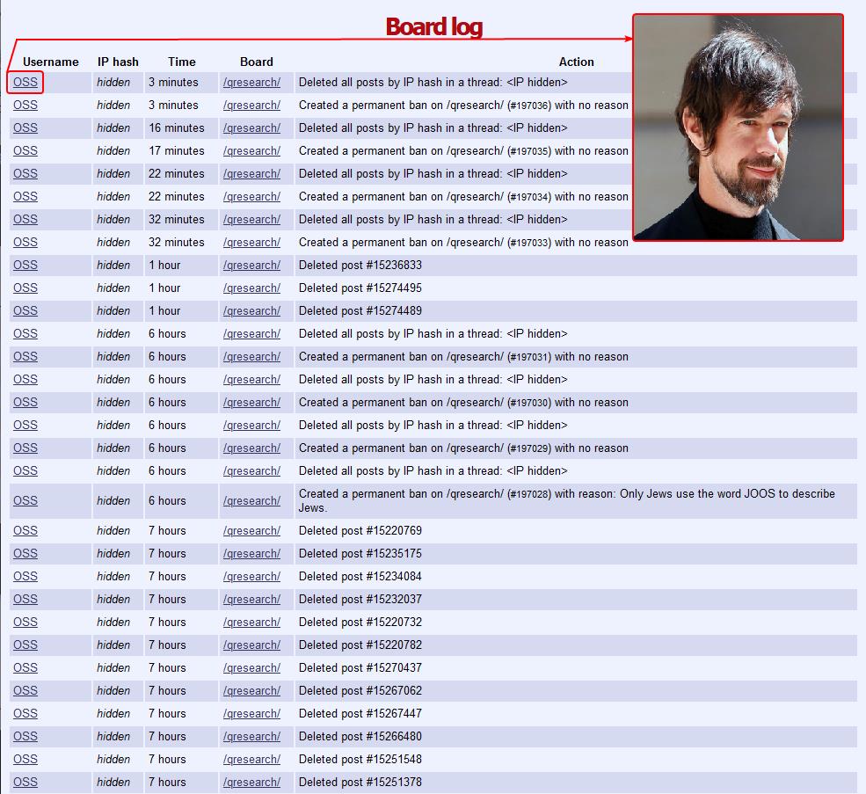Screen dimensions: 866x794
Task: Click /qresearch/ beside Deleted post #15220732
Action: click(x=251, y=623)
